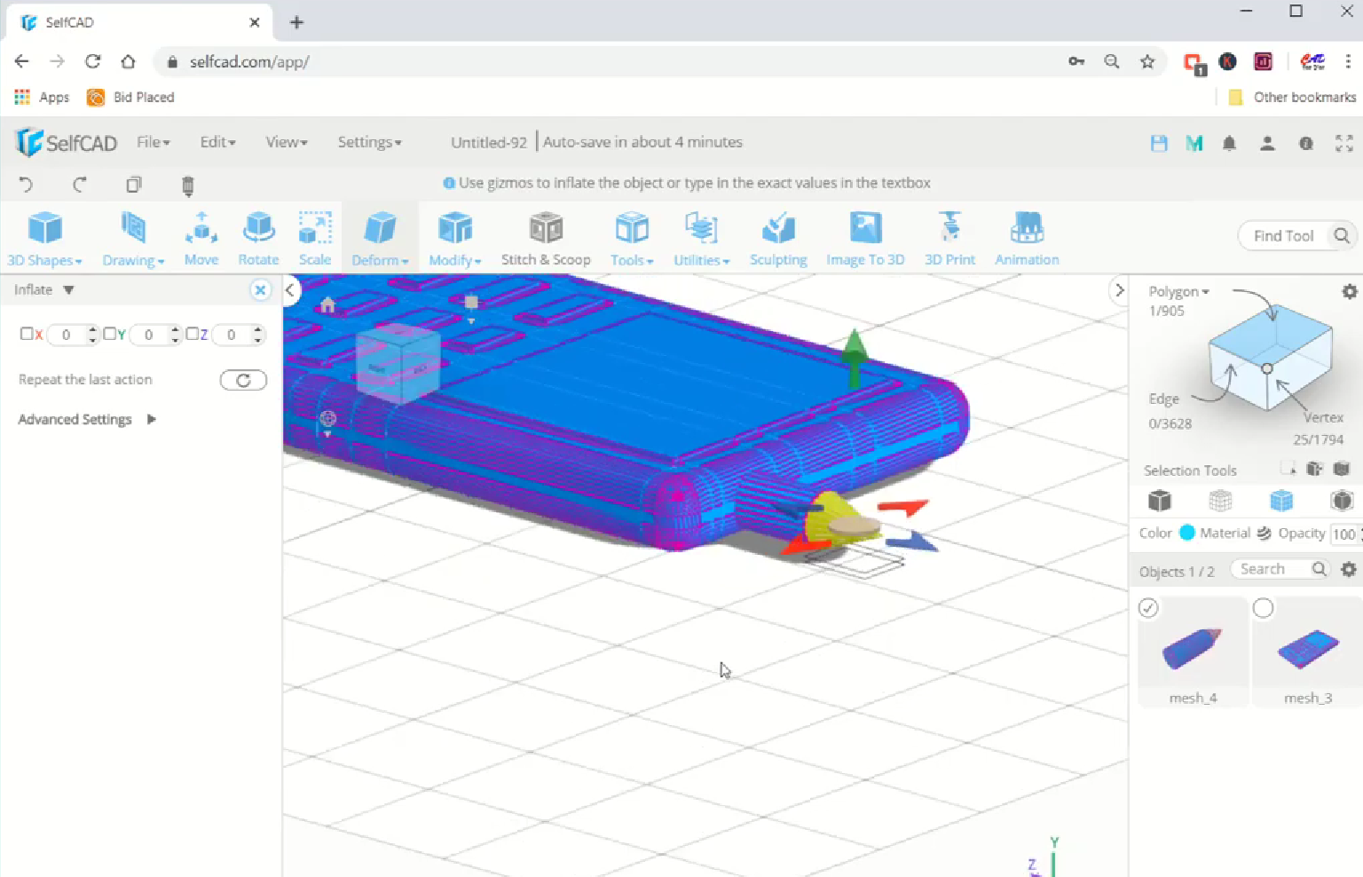Click the Objects Search field

pos(1280,569)
